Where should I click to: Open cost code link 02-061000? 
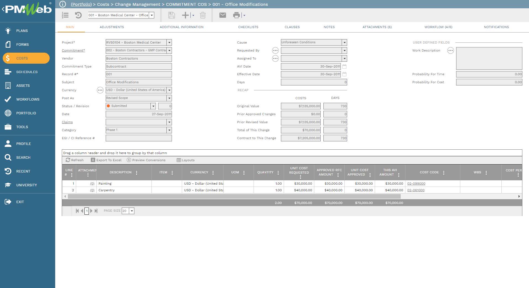pos(416,190)
